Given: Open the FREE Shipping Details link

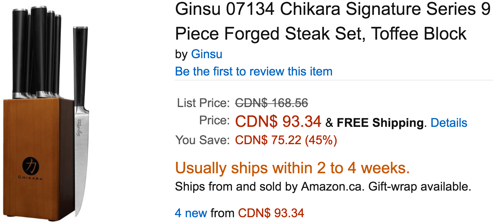Looking at the screenshot, I should (449, 123).
